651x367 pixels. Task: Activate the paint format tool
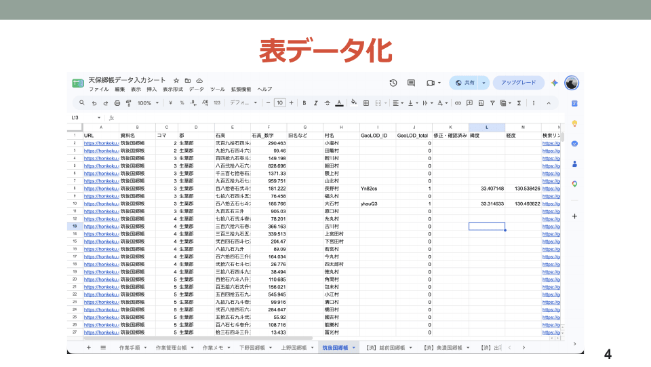(129, 103)
